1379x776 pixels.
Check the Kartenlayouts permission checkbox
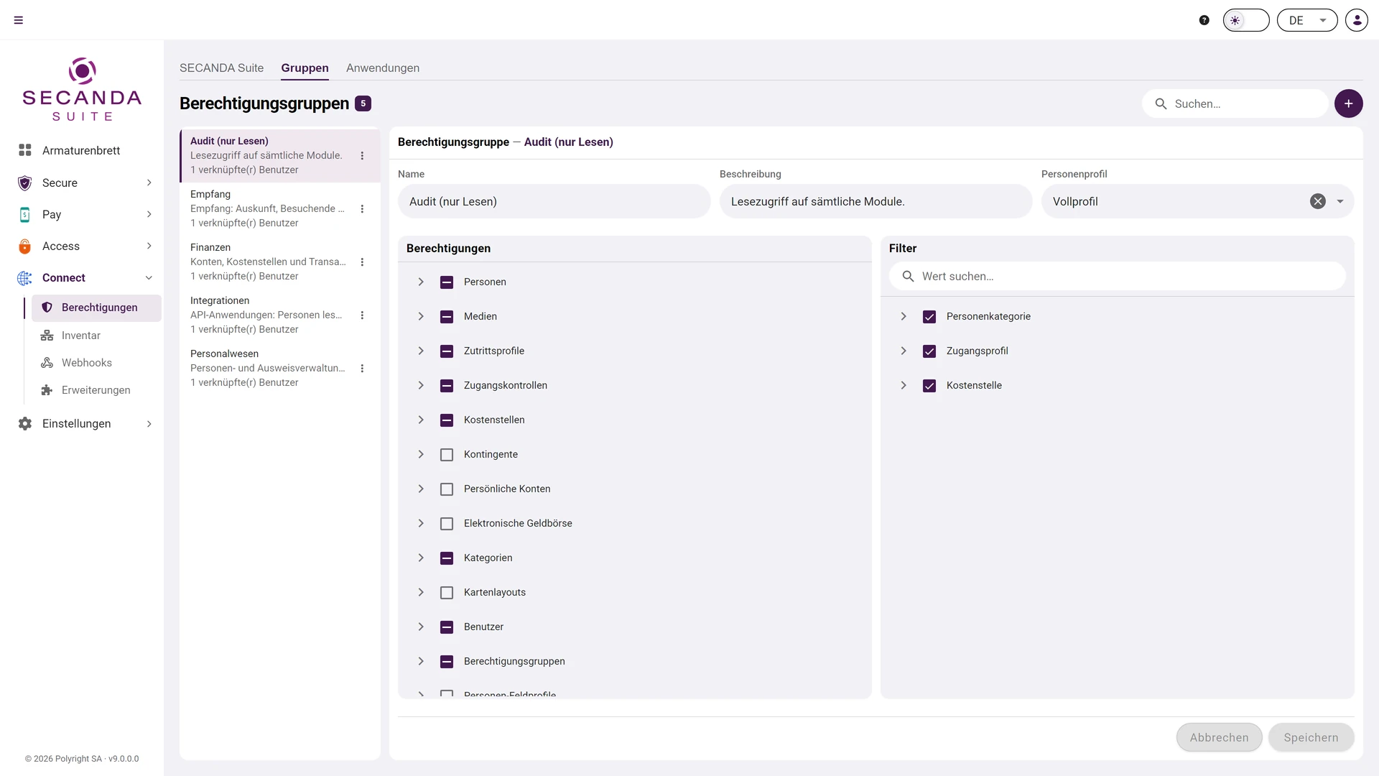click(x=447, y=592)
